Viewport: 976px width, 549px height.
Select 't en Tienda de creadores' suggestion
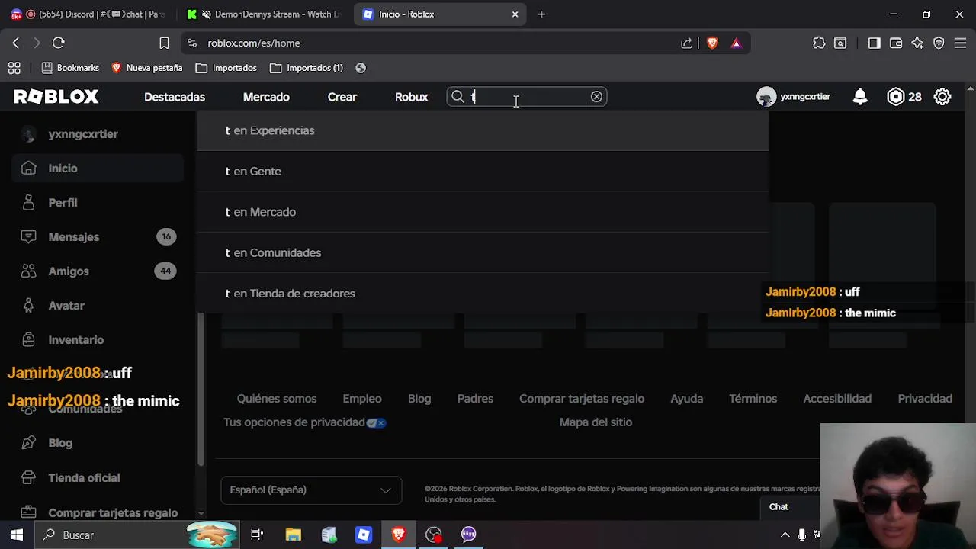[x=483, y=294]
